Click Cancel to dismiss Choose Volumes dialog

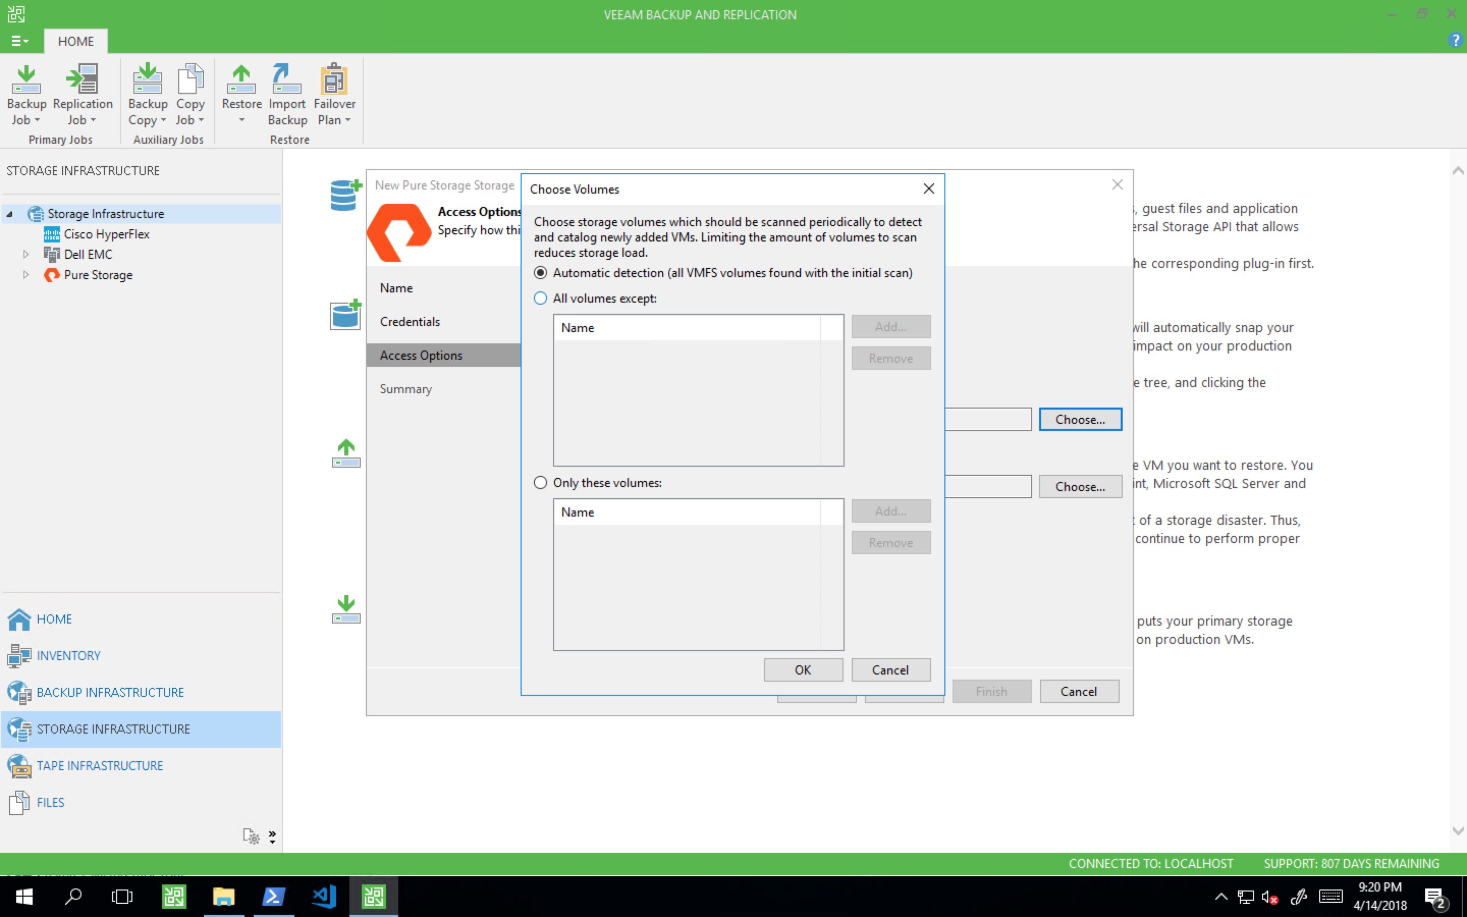[x=890, y=670]
